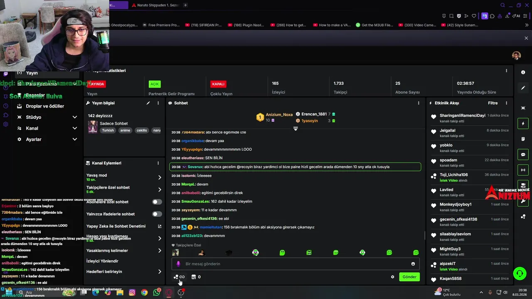Click the pencil icon in right sidebar
532x299 pixels.
pos(523,88)
